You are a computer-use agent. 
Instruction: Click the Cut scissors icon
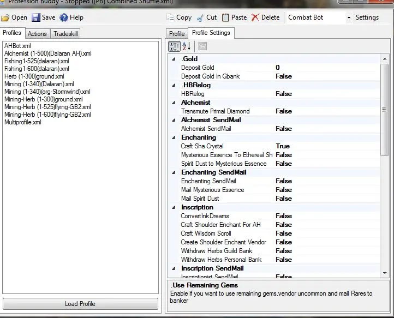coord(200,17)
